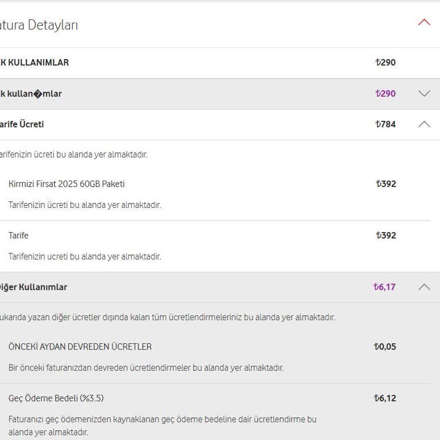
Task: Click the ₺0,05 carried-over charge amount
Action: point(385,347)
